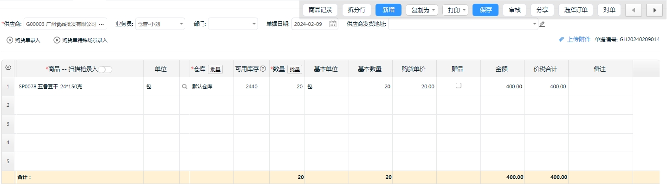Go to previous document with left arrow
The image size is (667, 184).
click(634, 10)
